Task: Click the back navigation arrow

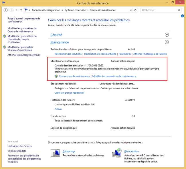Action: (5, 10)
